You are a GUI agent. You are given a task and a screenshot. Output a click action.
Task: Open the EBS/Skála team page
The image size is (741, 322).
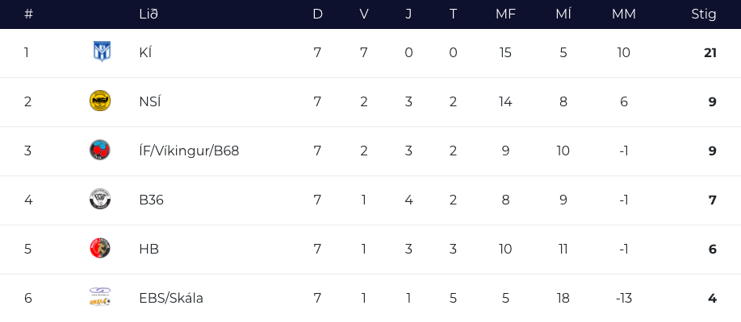click(171, 298)
